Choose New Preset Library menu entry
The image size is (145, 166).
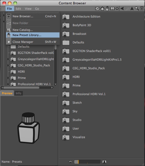[x=33, y=35]
